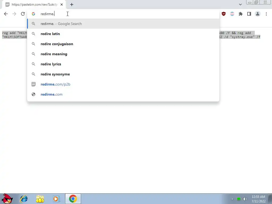This screenshot has height=204, width=272.
Task: Select 'redirme. - Google Search' suggestion
Action: (123, 24)
